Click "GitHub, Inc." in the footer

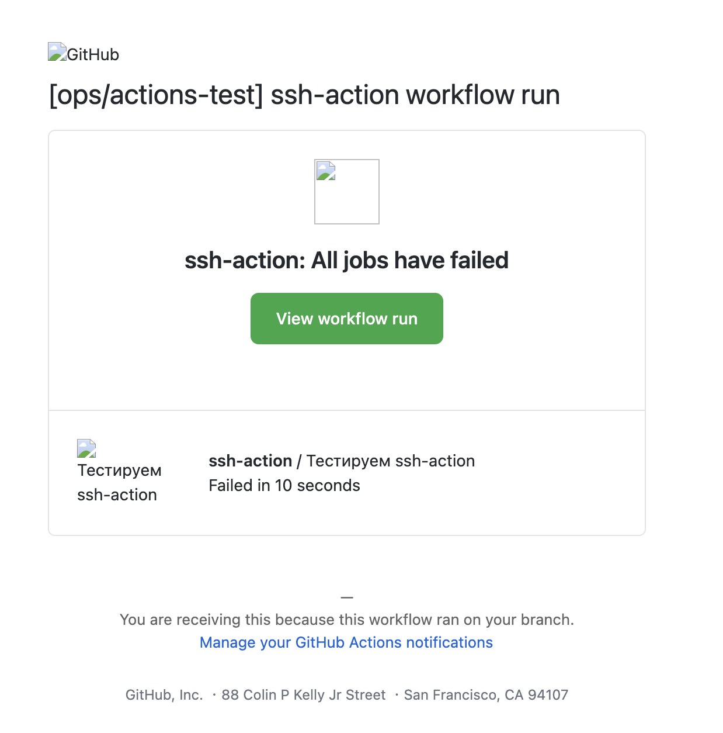pyautogui.click(x=164, y=695)
